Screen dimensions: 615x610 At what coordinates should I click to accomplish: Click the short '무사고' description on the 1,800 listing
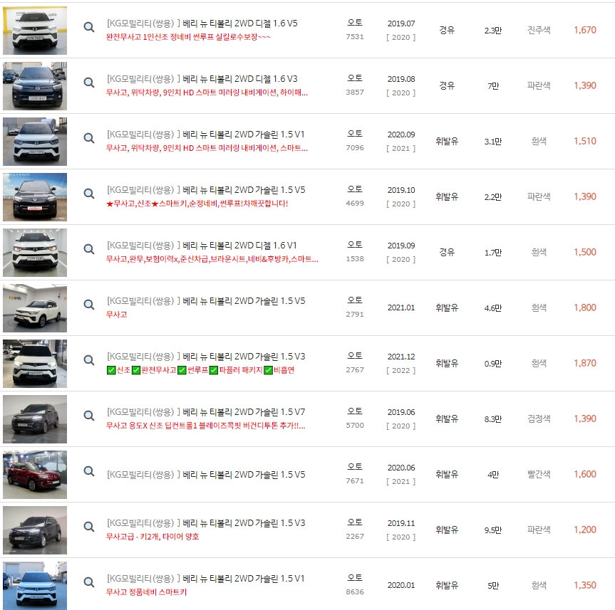(116, 315)
